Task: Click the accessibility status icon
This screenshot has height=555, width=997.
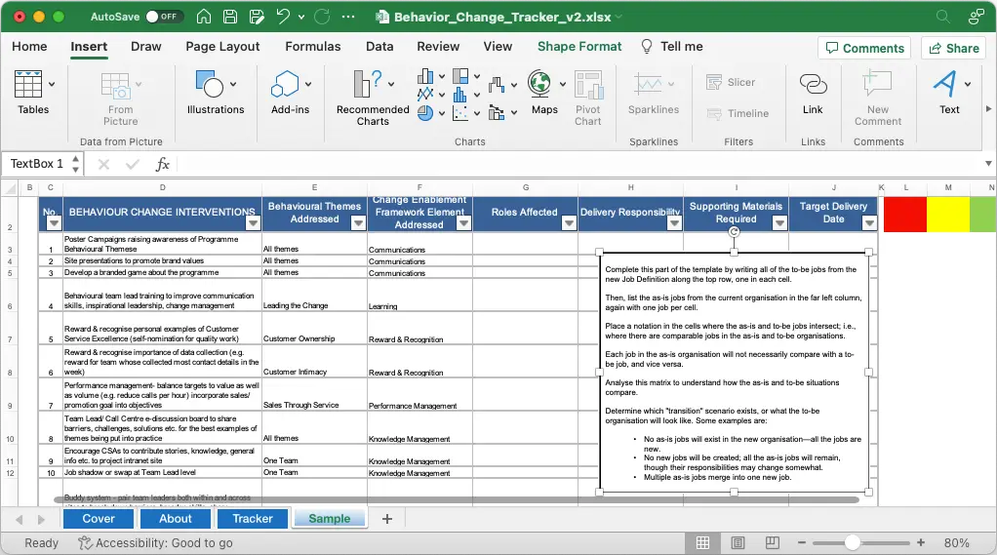Action: click(85, 543)
